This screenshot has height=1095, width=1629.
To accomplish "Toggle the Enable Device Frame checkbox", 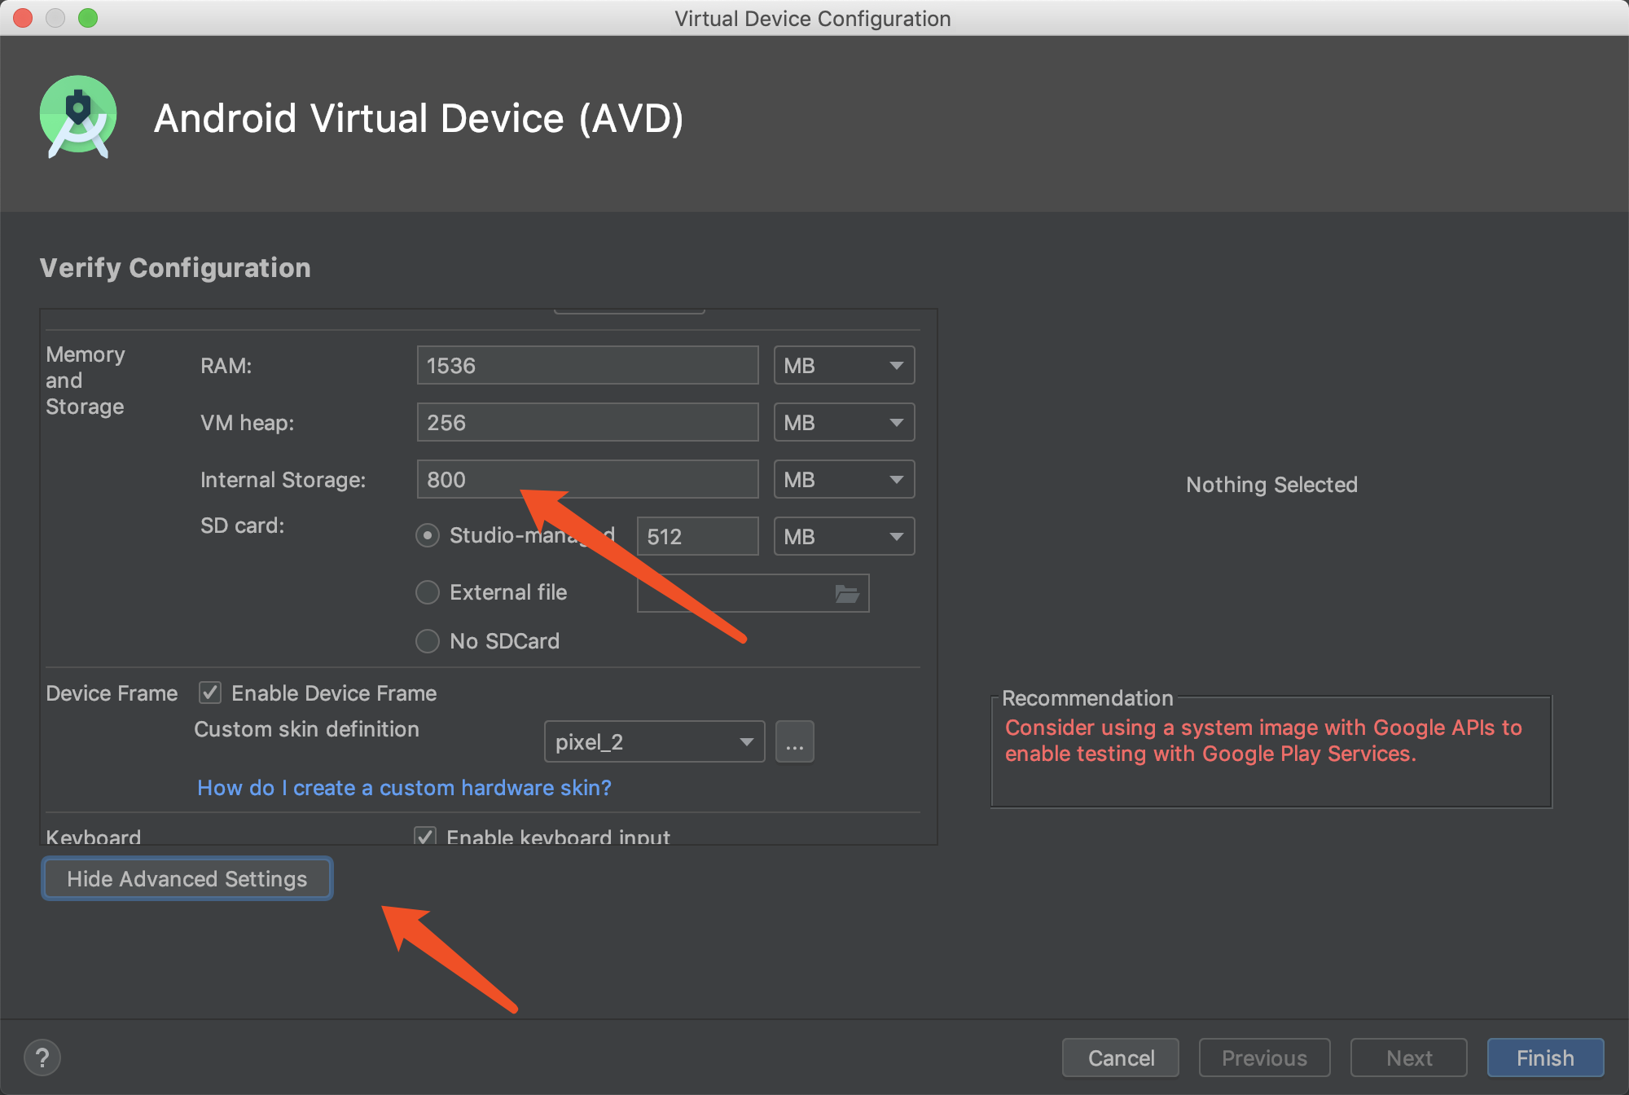I will coord(210,693).
